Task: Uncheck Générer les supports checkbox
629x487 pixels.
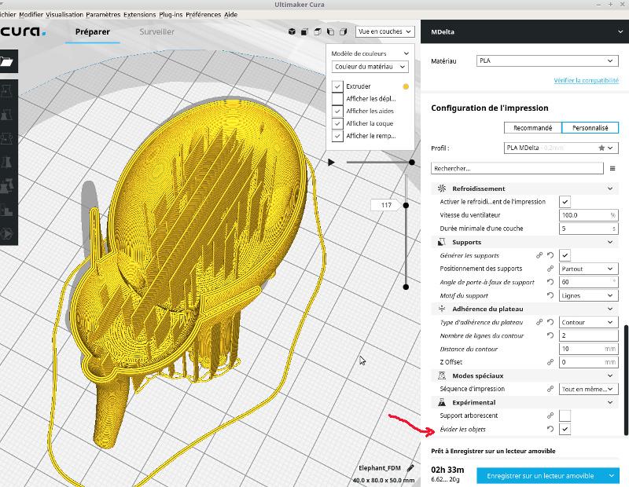Action: (x=565, y=255)
